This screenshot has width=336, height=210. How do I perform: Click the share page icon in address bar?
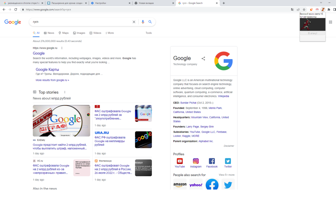tap(298, 10)
